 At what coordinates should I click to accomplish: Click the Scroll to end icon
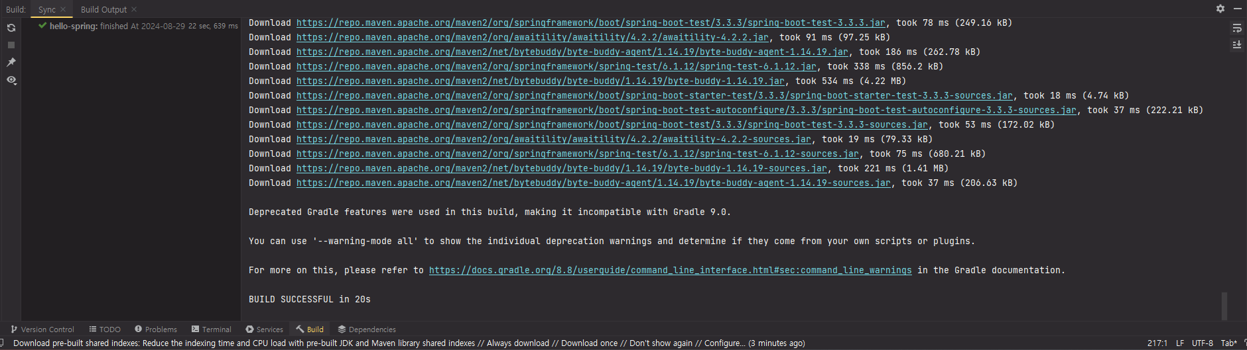1237,44
